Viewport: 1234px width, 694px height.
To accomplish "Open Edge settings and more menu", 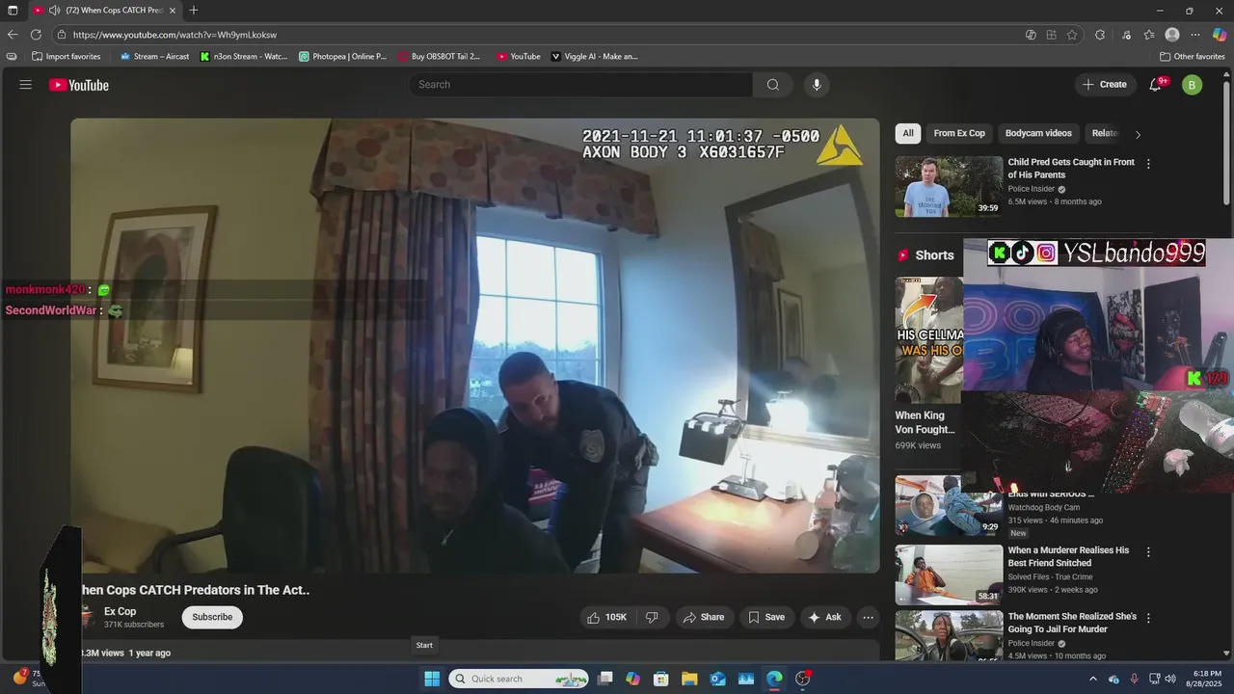I will pyautogui.click(x=1195, y=35).
